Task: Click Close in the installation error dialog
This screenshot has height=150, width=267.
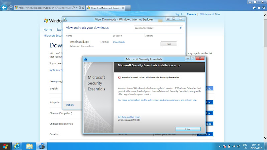Action: point(188,129)
